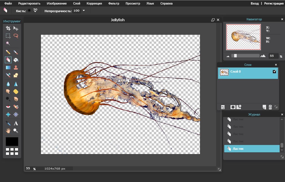Select the Pinch tool
Image resolution: width=285 pixels, height=182 pixels.
pyautogui.click(x=16, y=114)
